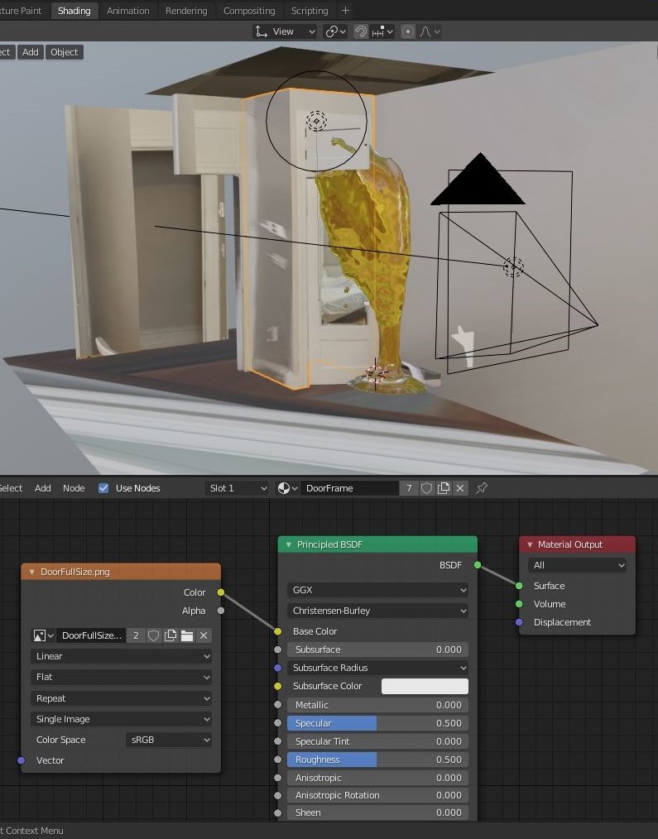Open the Repeat extension dropdown
Viewport: 658px width, 839px height.
[121, 698]
